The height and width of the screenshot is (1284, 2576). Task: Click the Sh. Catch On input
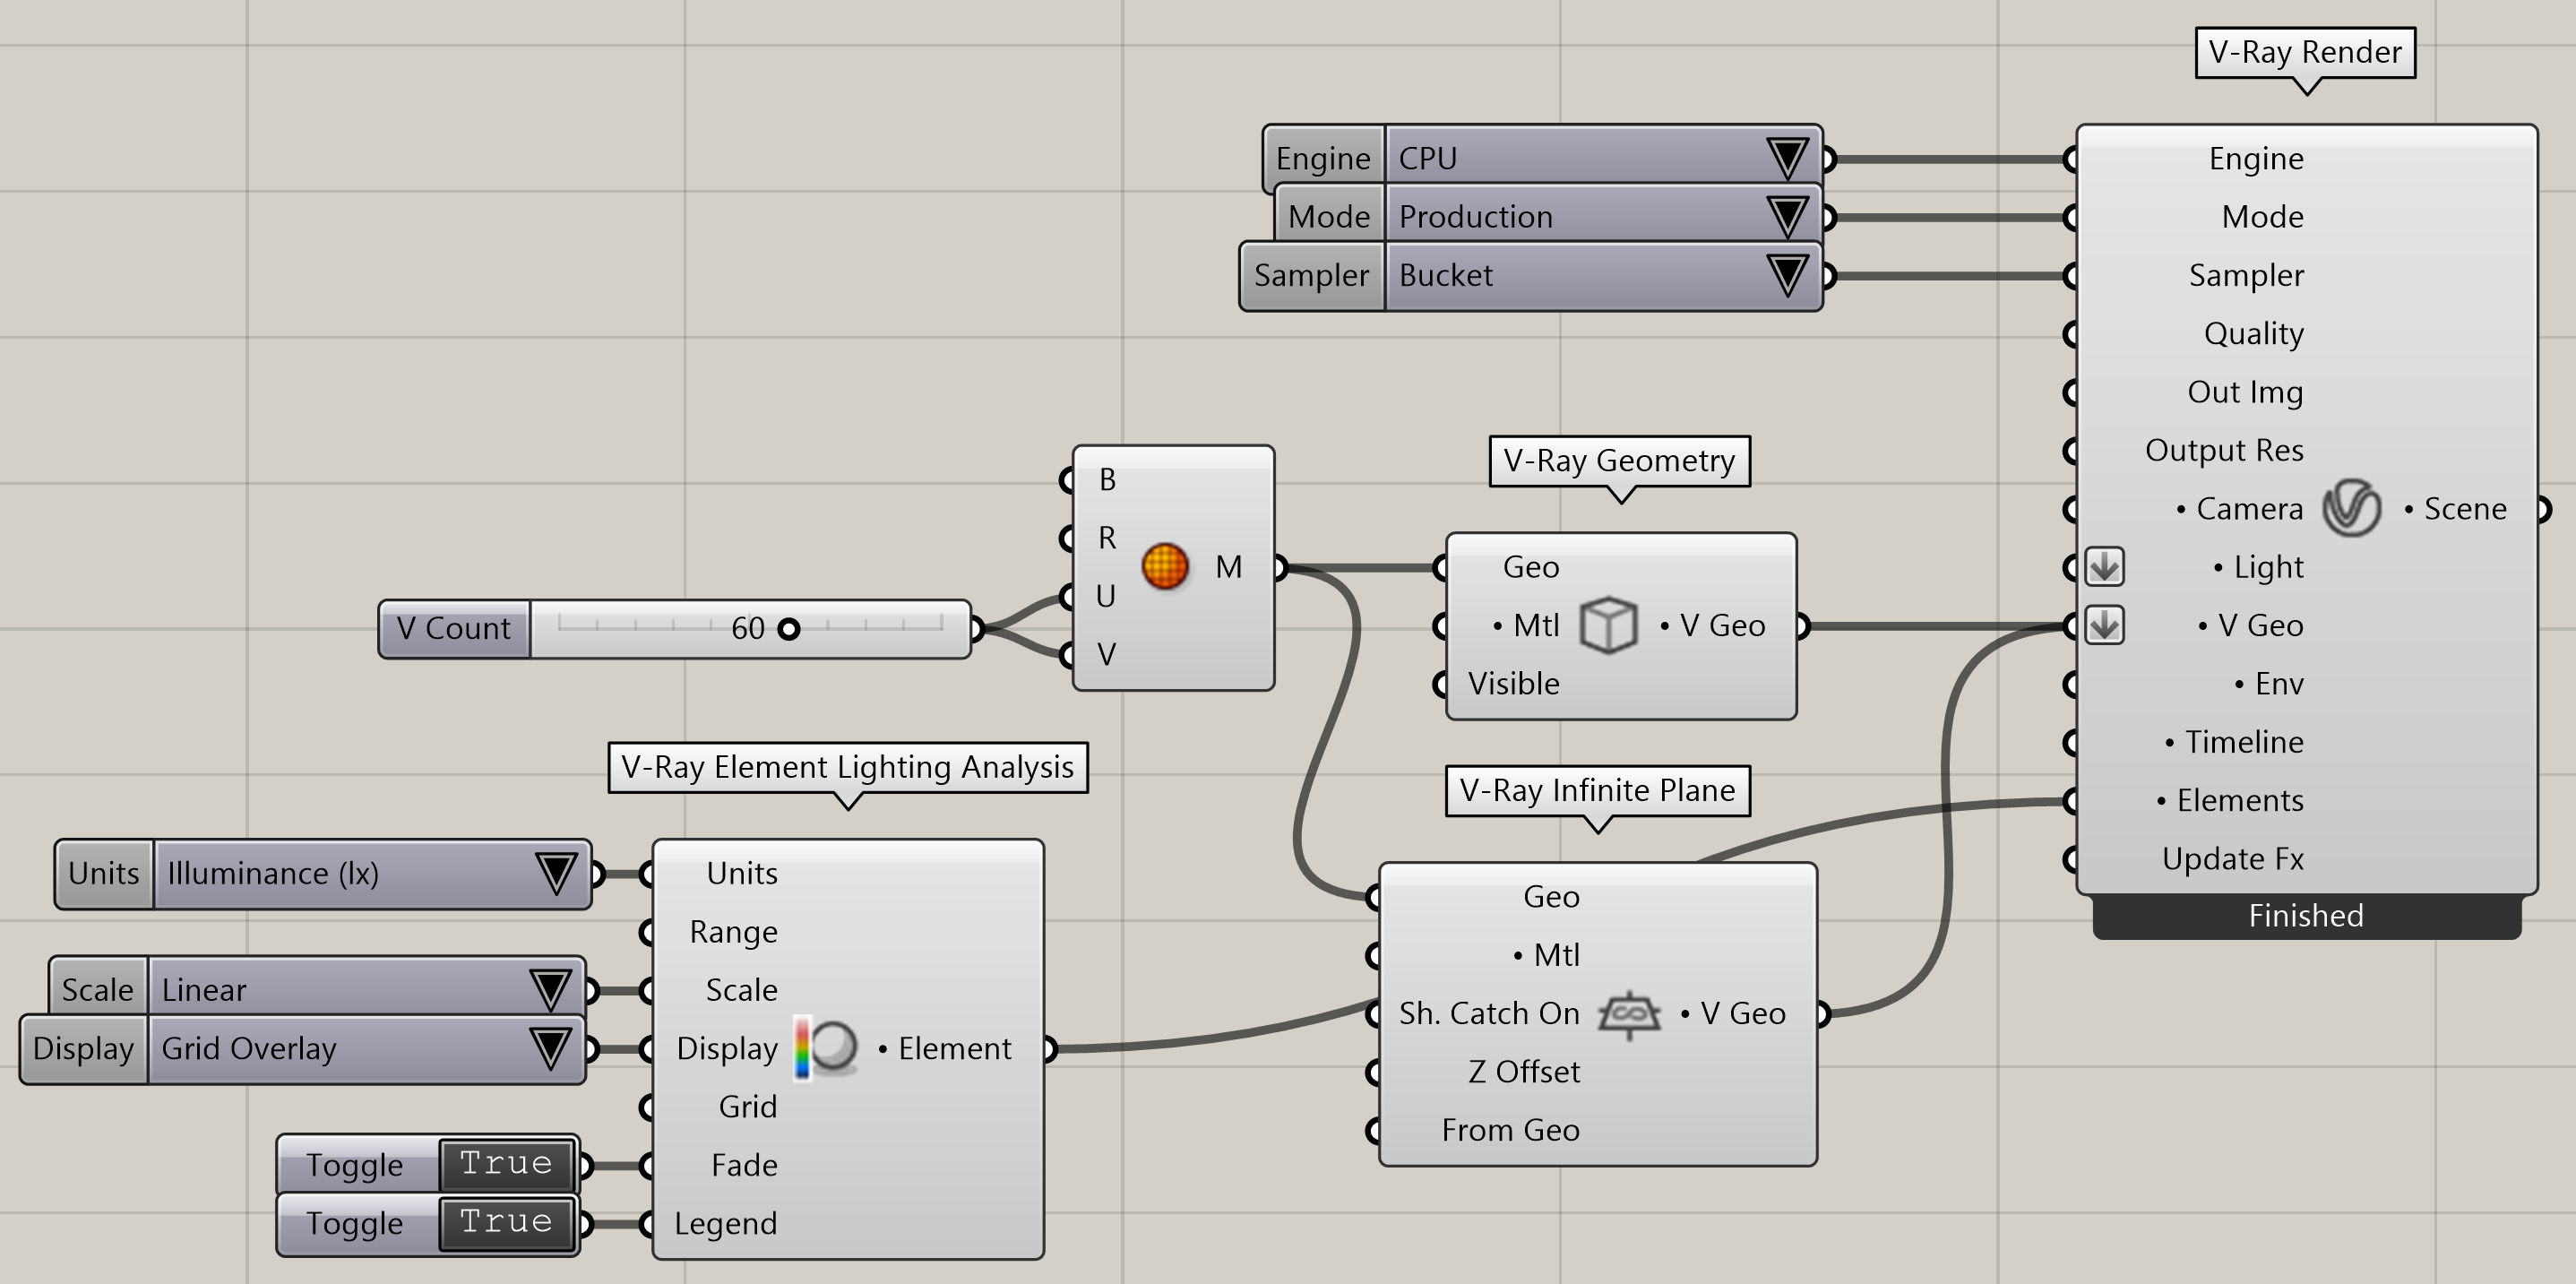pyautogui.click(x=1489, y=1014)
